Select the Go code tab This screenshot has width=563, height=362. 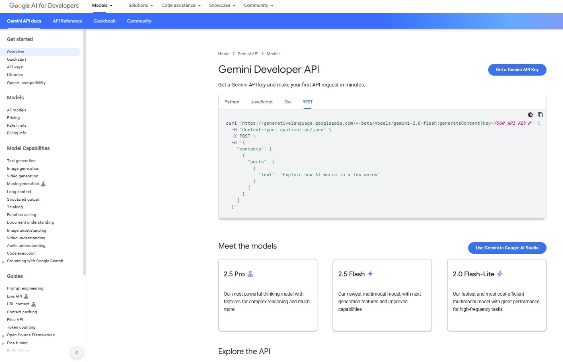288,102
